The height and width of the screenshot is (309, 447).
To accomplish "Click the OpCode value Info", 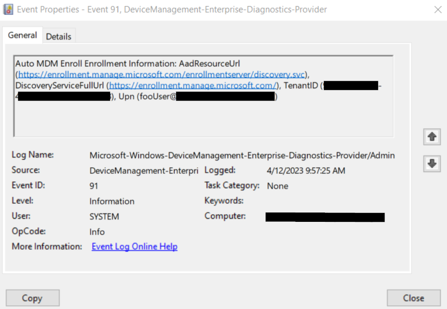I will [97, 232].
